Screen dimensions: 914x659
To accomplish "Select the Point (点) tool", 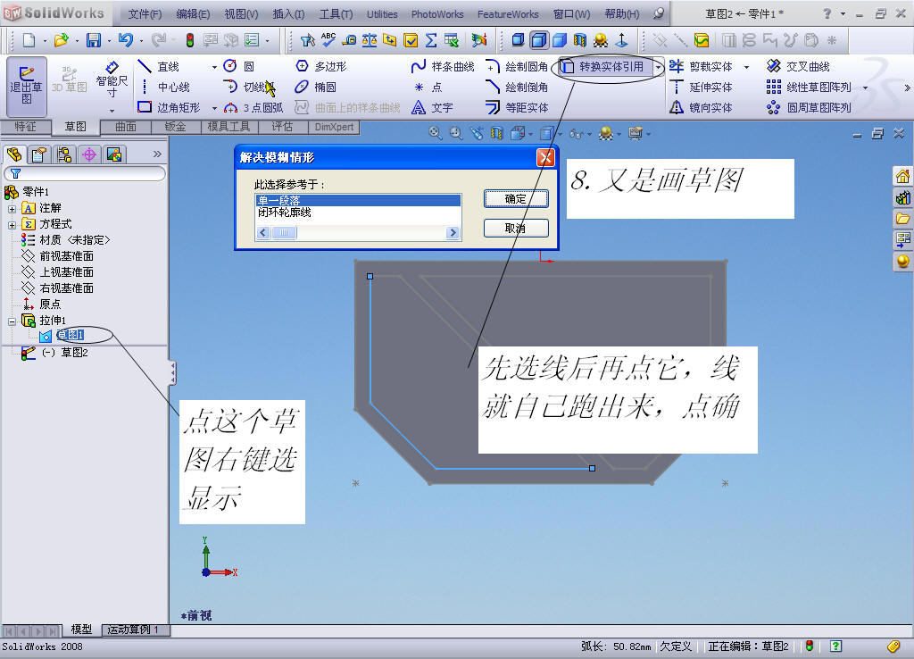I will coord(428,87).
